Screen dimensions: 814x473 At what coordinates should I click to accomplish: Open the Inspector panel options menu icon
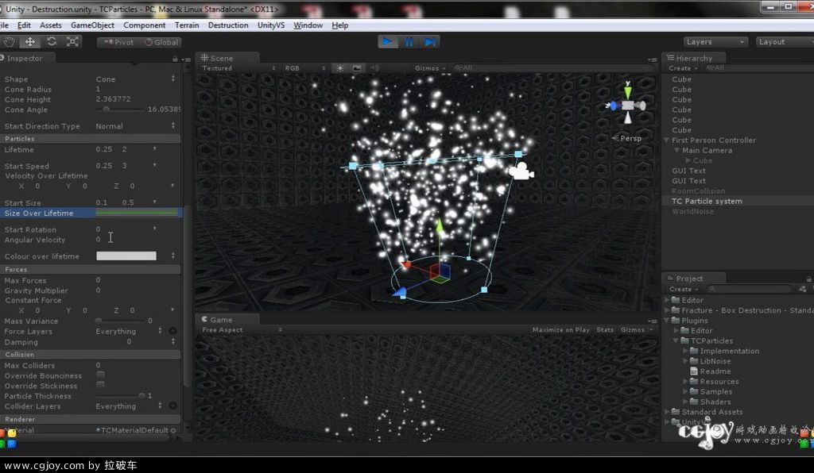(186, 60)
